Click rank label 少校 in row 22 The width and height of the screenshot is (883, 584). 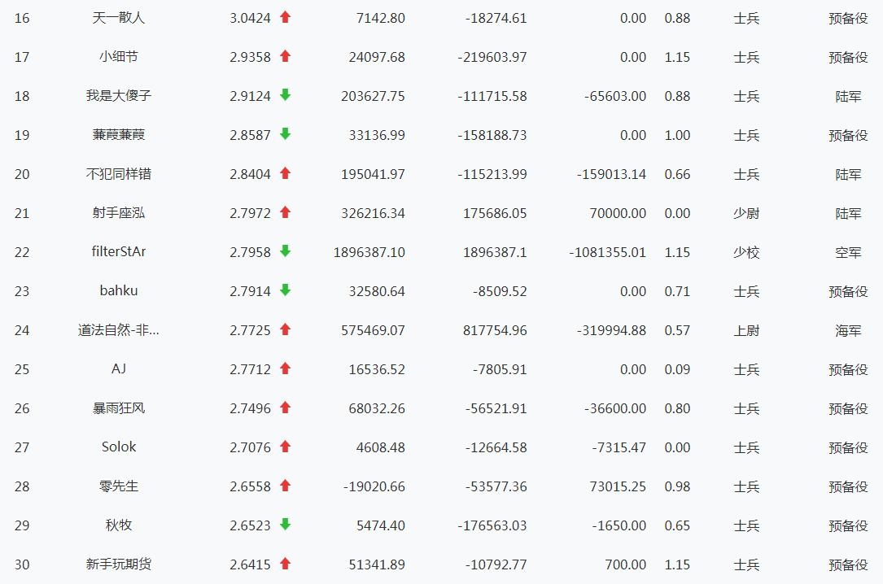click(x=746, y=252)
